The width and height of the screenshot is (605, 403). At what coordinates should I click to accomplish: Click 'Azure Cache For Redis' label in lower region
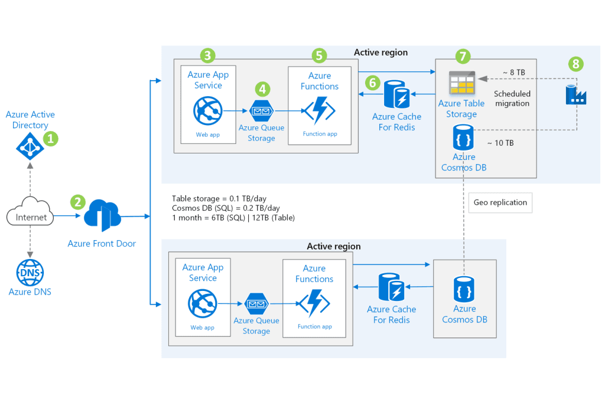[x=391, y=314]
